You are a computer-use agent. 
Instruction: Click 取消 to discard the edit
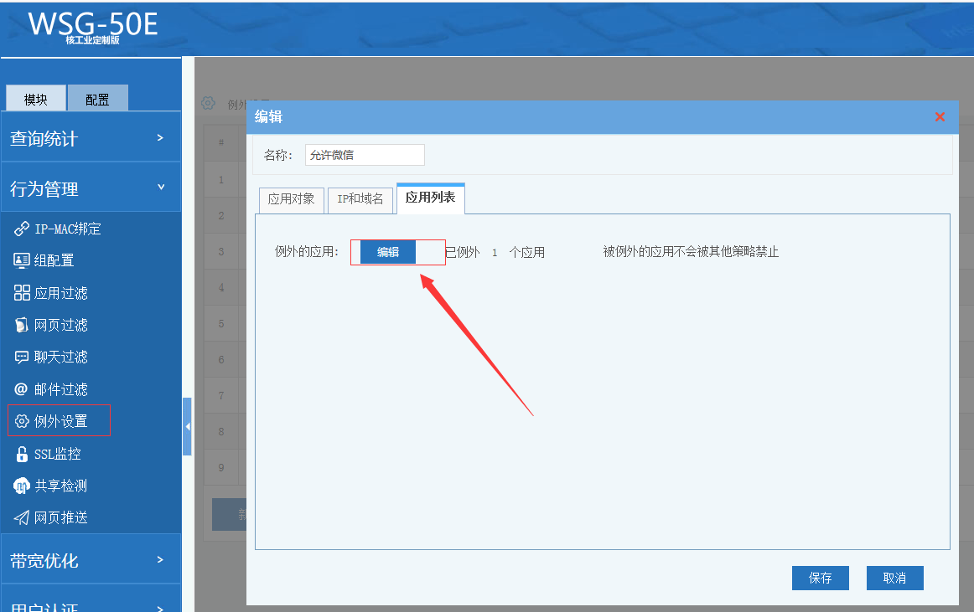(894, 578)
